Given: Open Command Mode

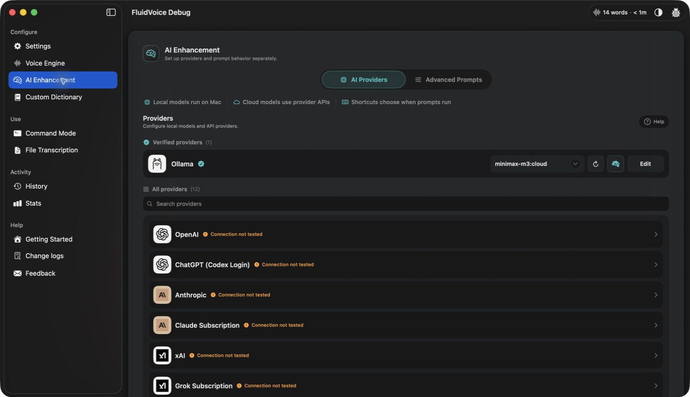Looking at the screenshot, I should pyautogui.click(x=63, y=133).
